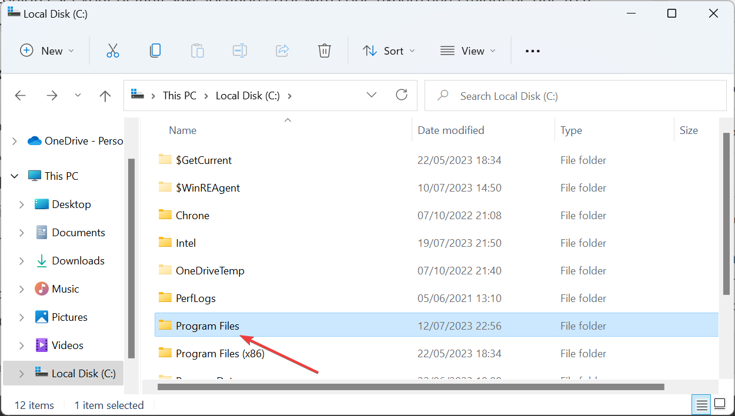
Task: Click the Paste icon
Action: (198, 51)
